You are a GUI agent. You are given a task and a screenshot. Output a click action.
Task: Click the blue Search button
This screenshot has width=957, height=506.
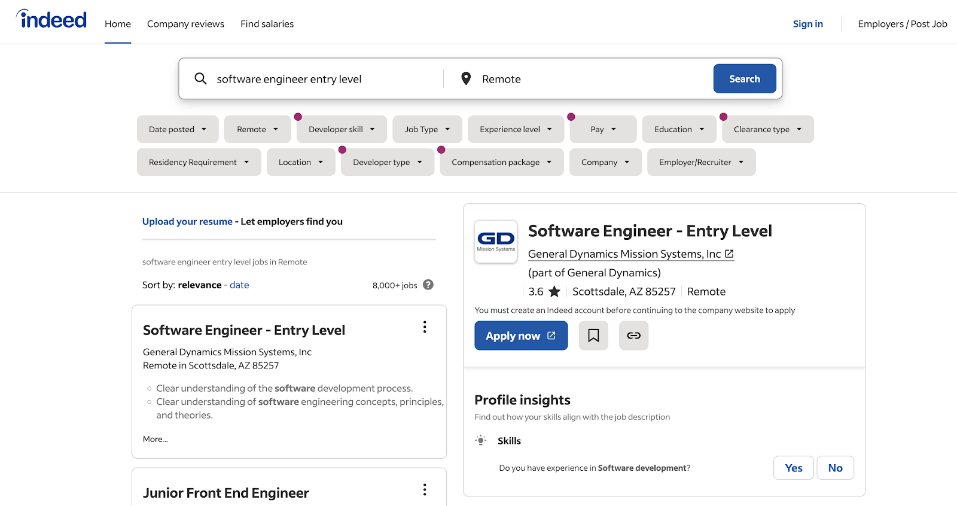coord(745,79)
